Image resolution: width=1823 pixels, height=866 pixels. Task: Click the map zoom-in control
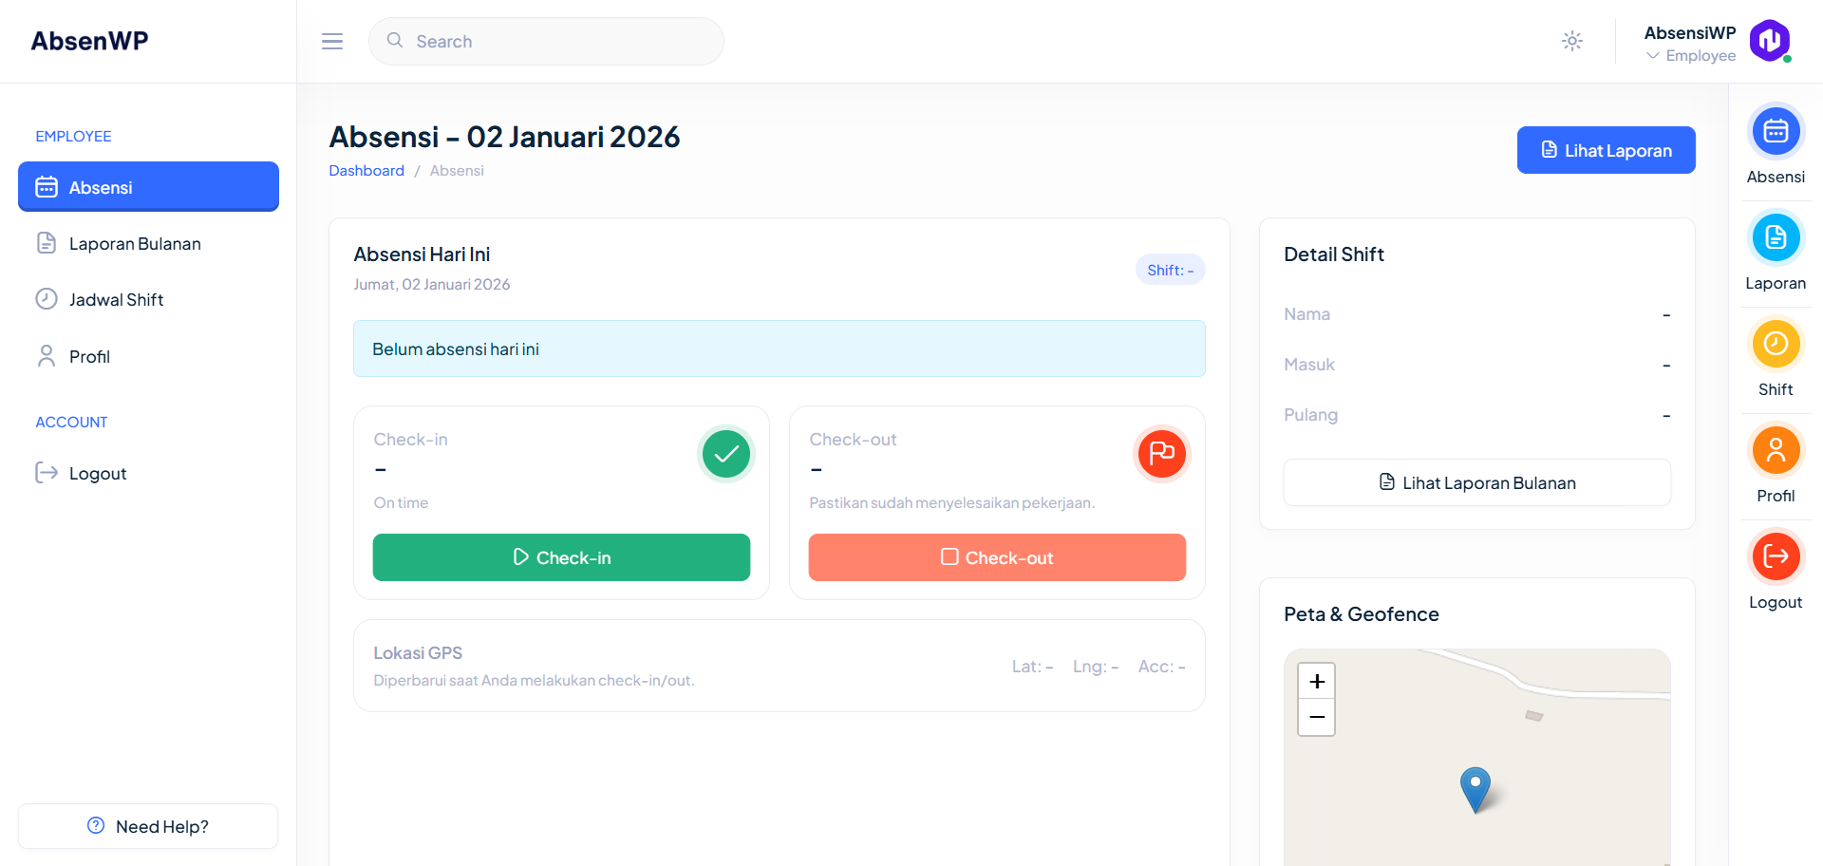[1316, 680]
